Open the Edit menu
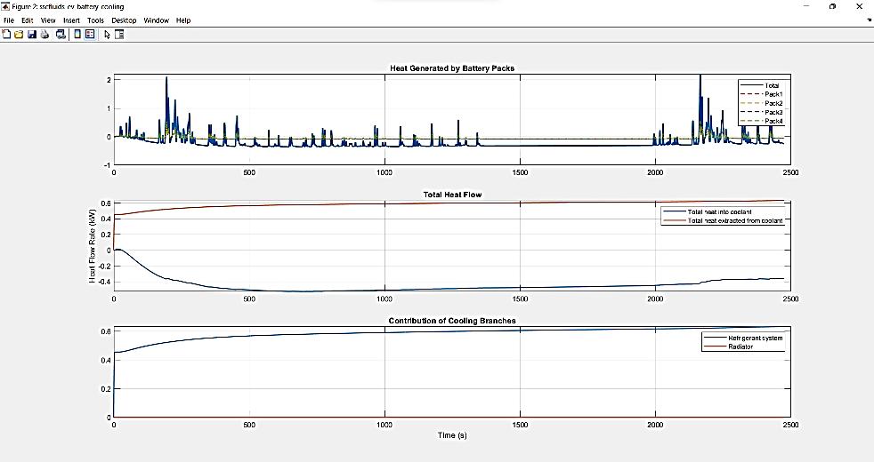 (28, 20)
